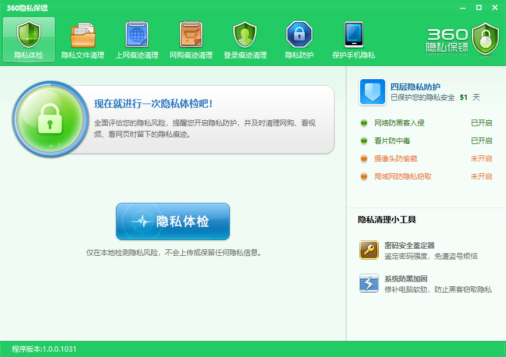Click the 密码安全鉴定器 title link
506x357 pixels.
point(410,245)
